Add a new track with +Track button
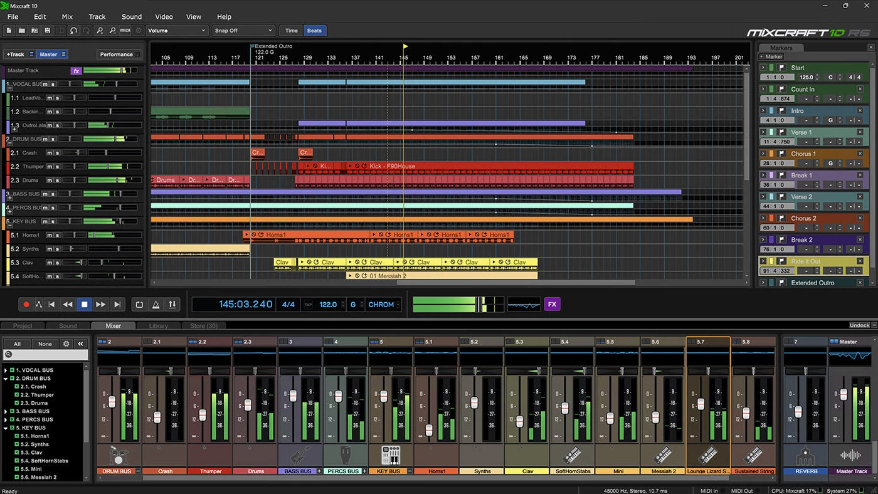 15,54
